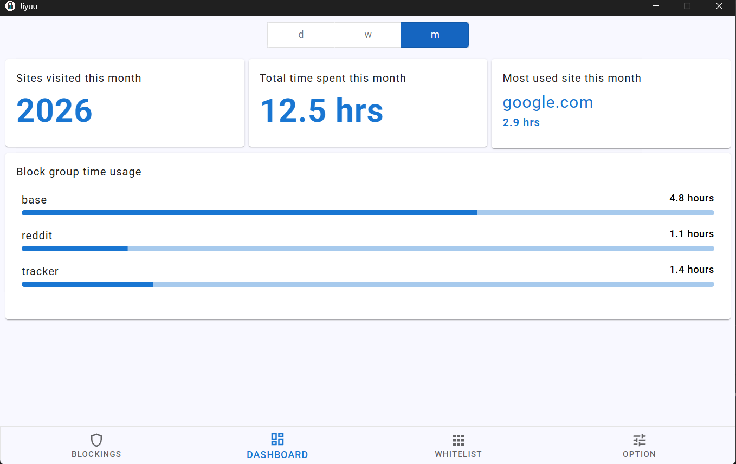Click the Jiyuu app logo in title bar

(10, 6)
